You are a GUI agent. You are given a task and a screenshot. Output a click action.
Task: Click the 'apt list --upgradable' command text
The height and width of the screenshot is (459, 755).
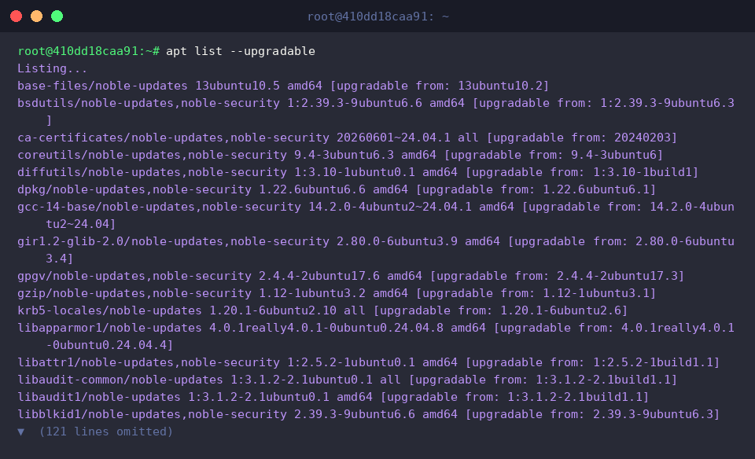click(x=241, y=51)
